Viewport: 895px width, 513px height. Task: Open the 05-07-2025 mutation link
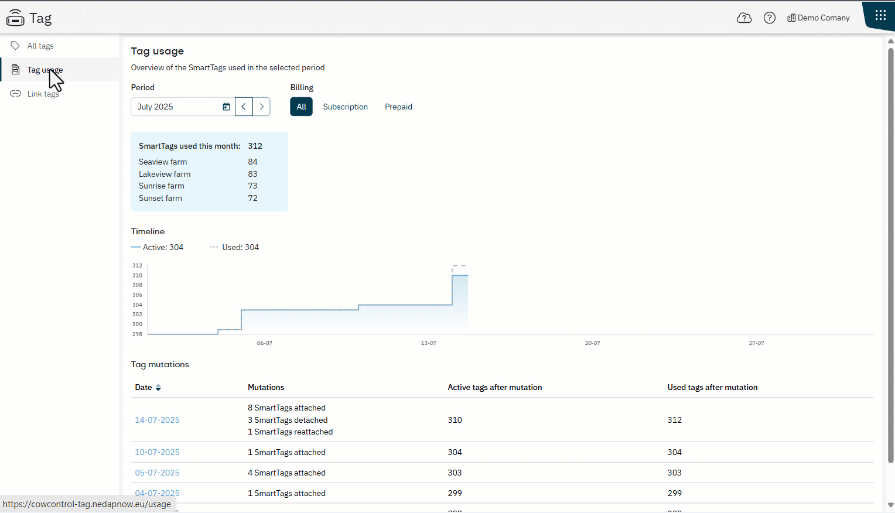click(158, 473)
